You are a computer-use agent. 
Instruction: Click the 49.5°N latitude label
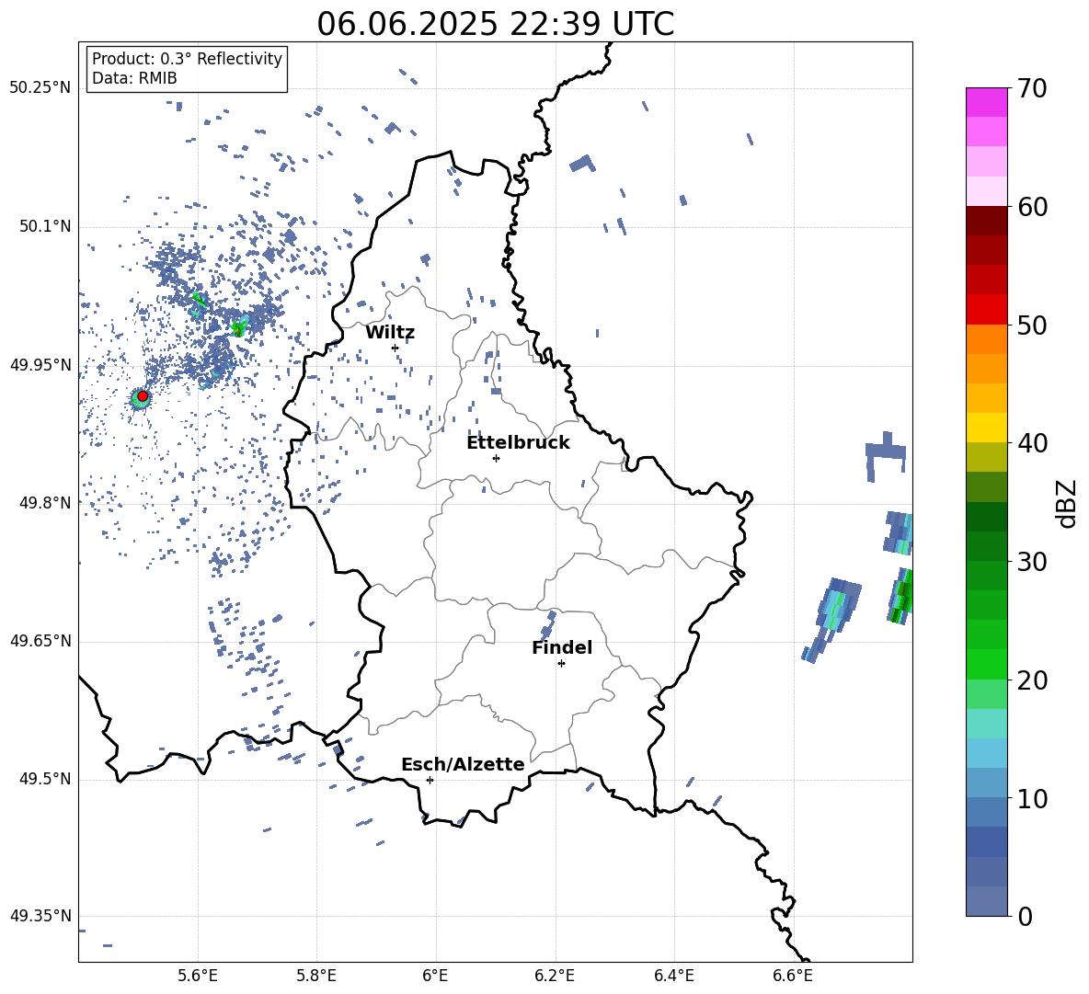coord(45,779)
